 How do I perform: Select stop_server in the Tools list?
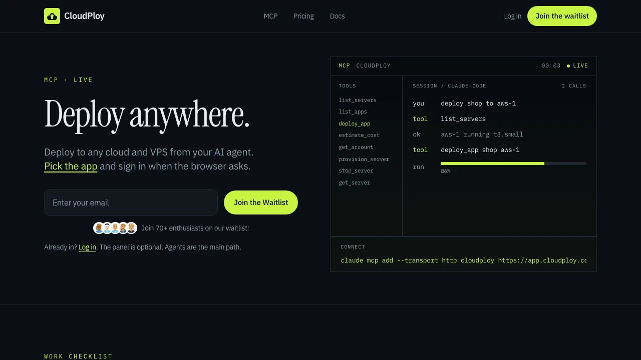(x=356, y=170)
